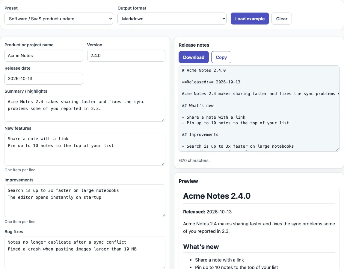Click the 'Output format' label
The width and height of the screenshot is (344, 269).
tap(132, 8)
